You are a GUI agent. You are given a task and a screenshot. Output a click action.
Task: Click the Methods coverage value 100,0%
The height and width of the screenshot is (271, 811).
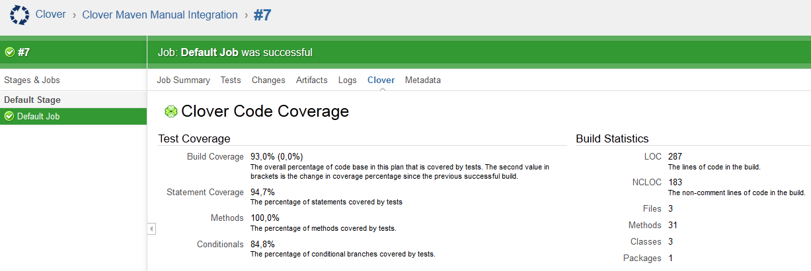click(x=265, y=218)
